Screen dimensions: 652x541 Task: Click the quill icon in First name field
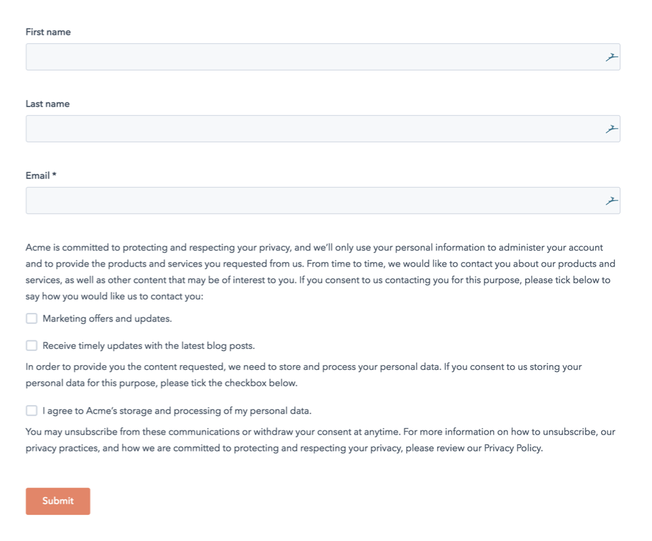coord(611,57)
